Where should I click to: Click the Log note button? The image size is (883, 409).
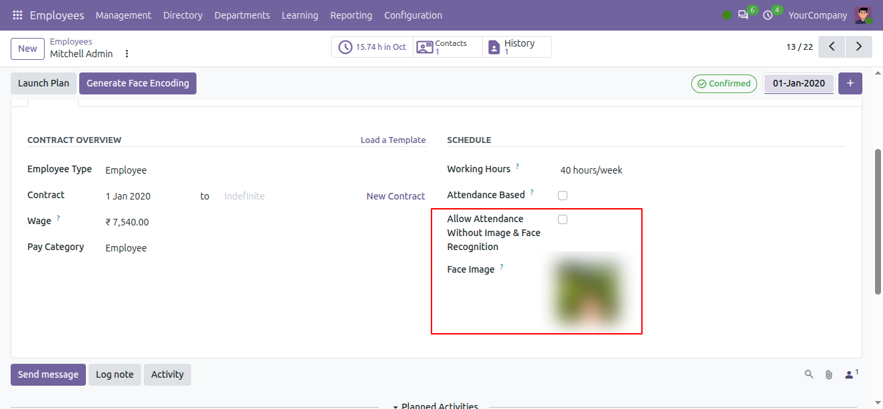(x=115, y=374)
